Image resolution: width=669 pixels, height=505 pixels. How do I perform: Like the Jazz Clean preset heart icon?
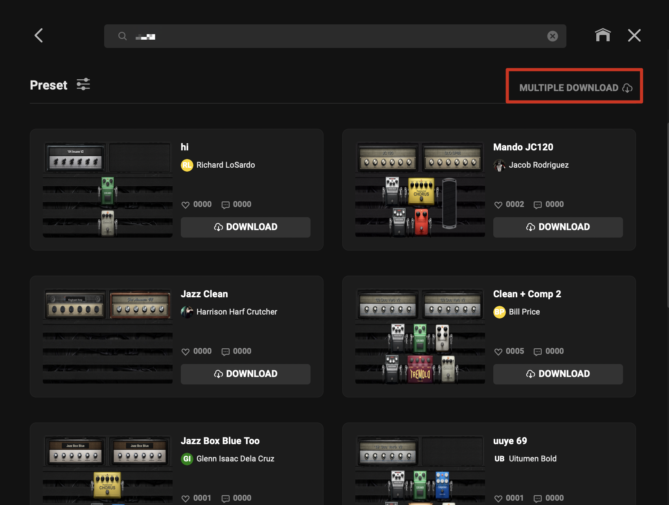186,351
